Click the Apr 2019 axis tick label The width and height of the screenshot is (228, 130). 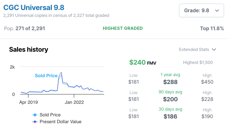pyautogui.click(x=28, y=102)
